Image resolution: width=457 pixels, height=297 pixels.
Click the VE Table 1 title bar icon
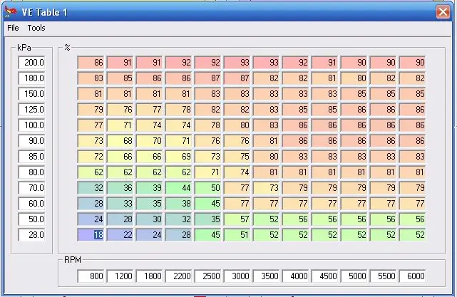(11, 12)
